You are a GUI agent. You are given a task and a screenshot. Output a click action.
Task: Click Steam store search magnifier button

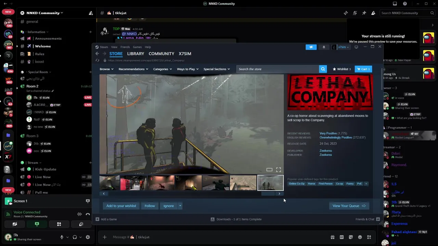tap(323, 69)
